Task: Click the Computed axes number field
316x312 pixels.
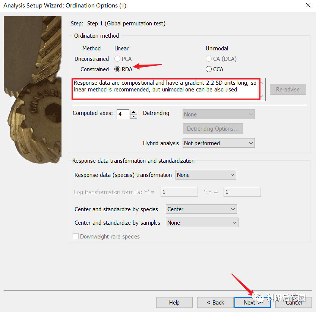Action: 123,114
